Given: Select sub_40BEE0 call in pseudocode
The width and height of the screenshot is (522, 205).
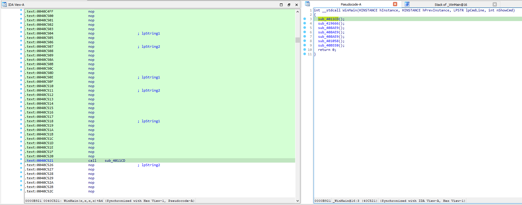Looking at the screenshot, I should (x=328, y=45).
